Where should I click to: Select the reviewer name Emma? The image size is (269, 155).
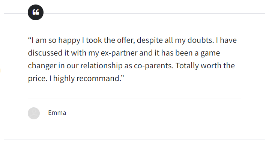coord(57,113)
